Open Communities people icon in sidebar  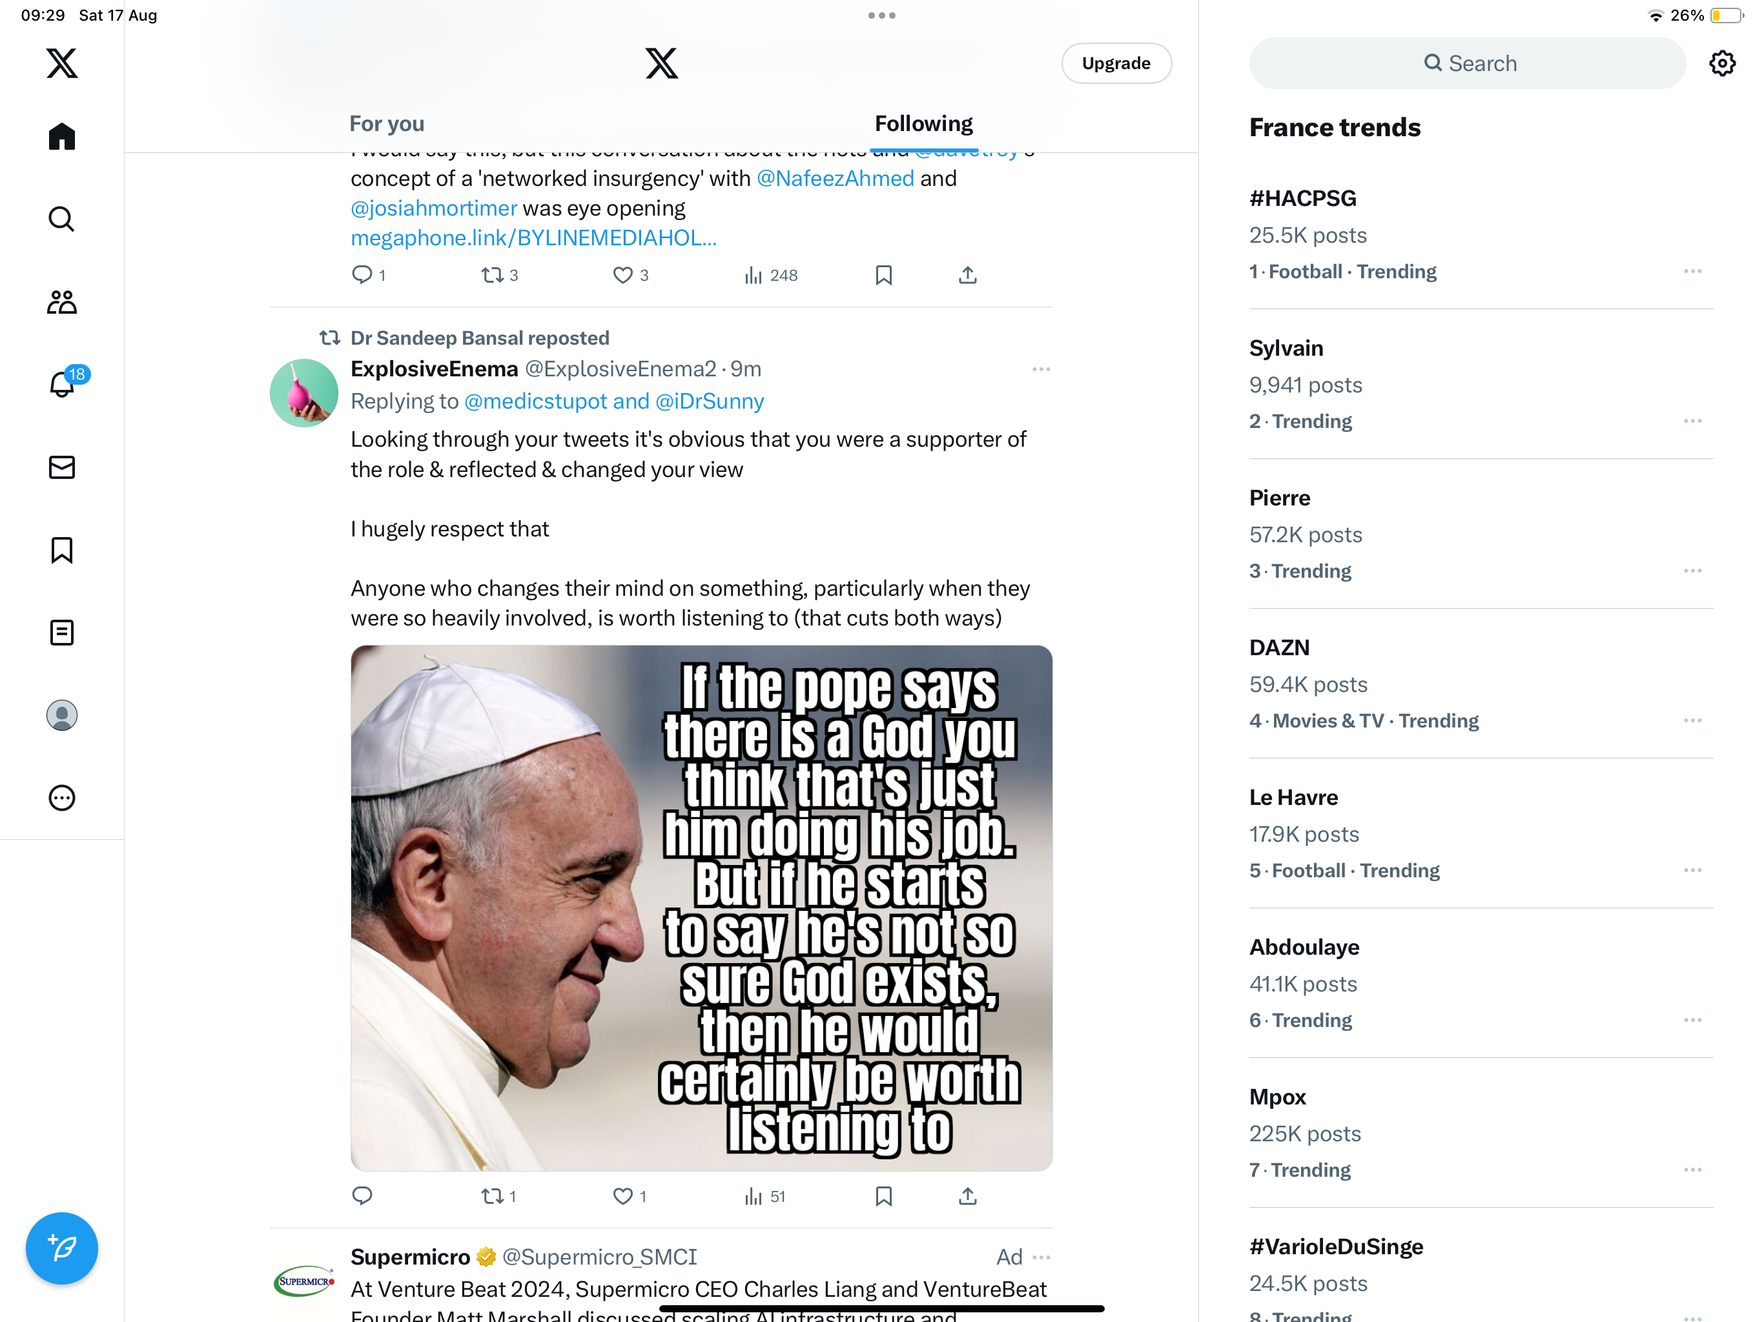tap(61, 301)
